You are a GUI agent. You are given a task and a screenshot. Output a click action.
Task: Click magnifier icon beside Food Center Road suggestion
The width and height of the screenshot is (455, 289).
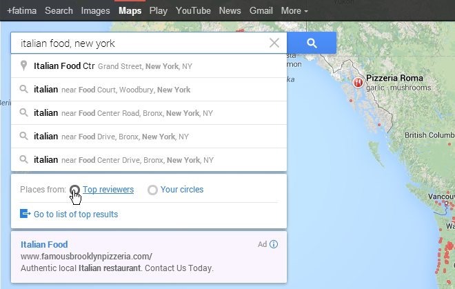(x=24, y=112)
